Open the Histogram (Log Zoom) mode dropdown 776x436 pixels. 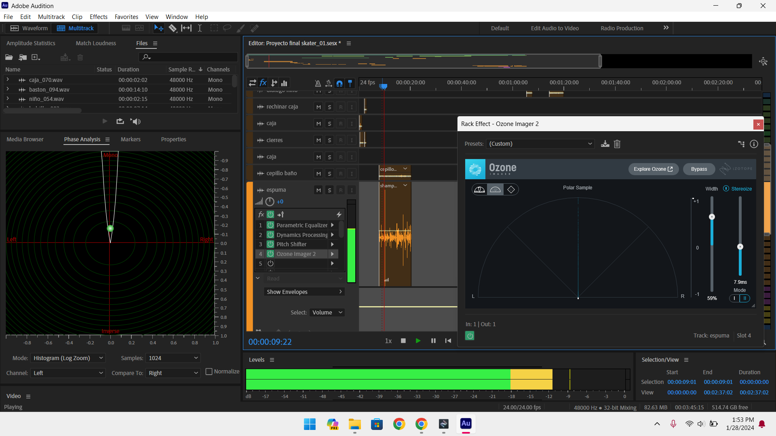tap(68, 358)
